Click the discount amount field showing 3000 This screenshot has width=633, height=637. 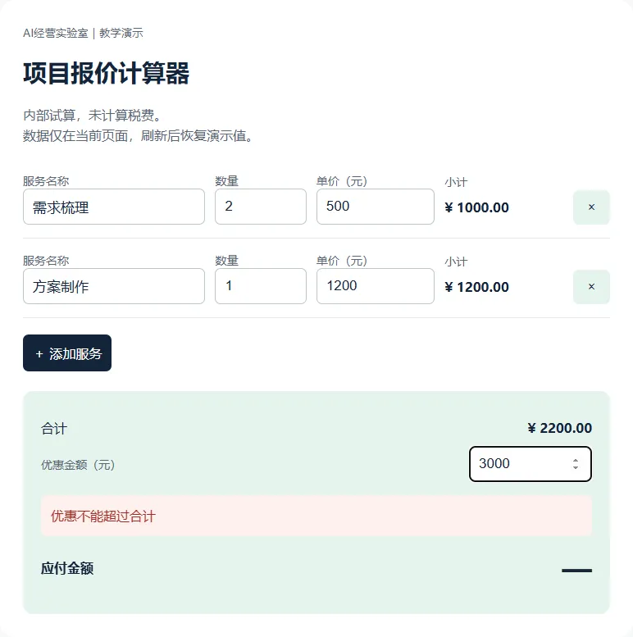click(x=531, y=464)
